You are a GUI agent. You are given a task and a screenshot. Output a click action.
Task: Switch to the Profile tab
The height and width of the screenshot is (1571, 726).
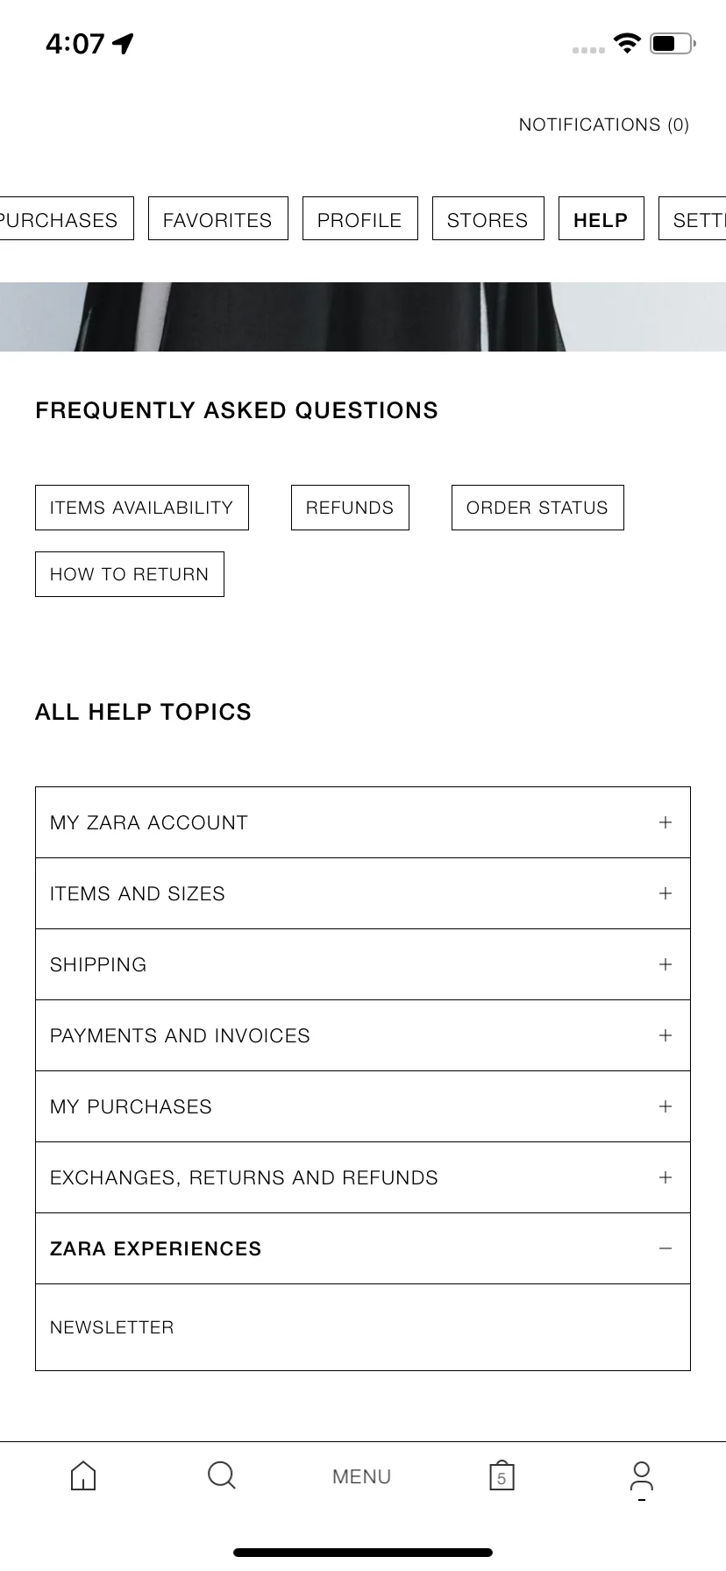[359, 219]
